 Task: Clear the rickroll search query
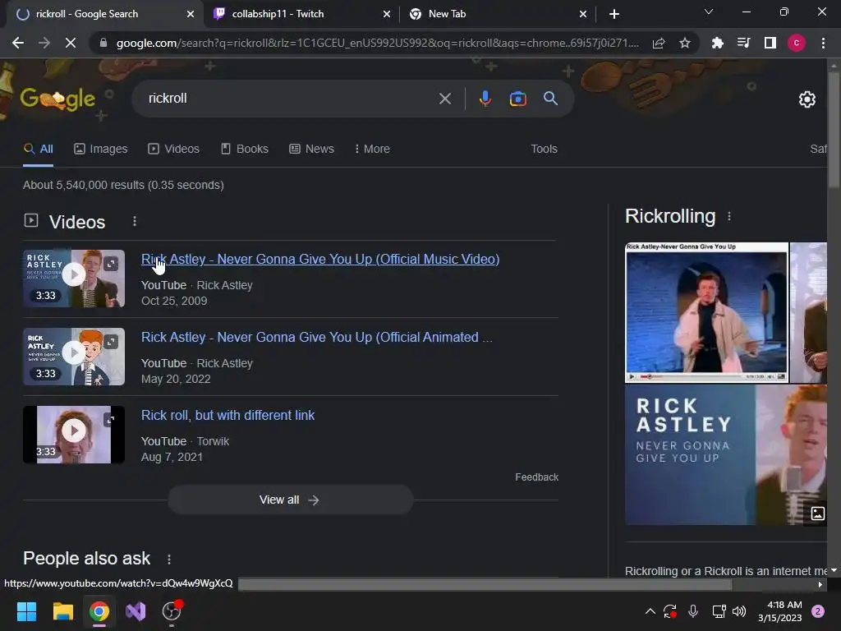(445, 99)
